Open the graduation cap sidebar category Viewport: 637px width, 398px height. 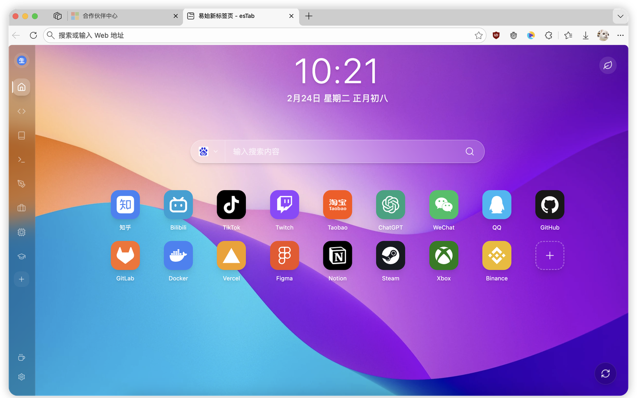(x=21, y=256)
